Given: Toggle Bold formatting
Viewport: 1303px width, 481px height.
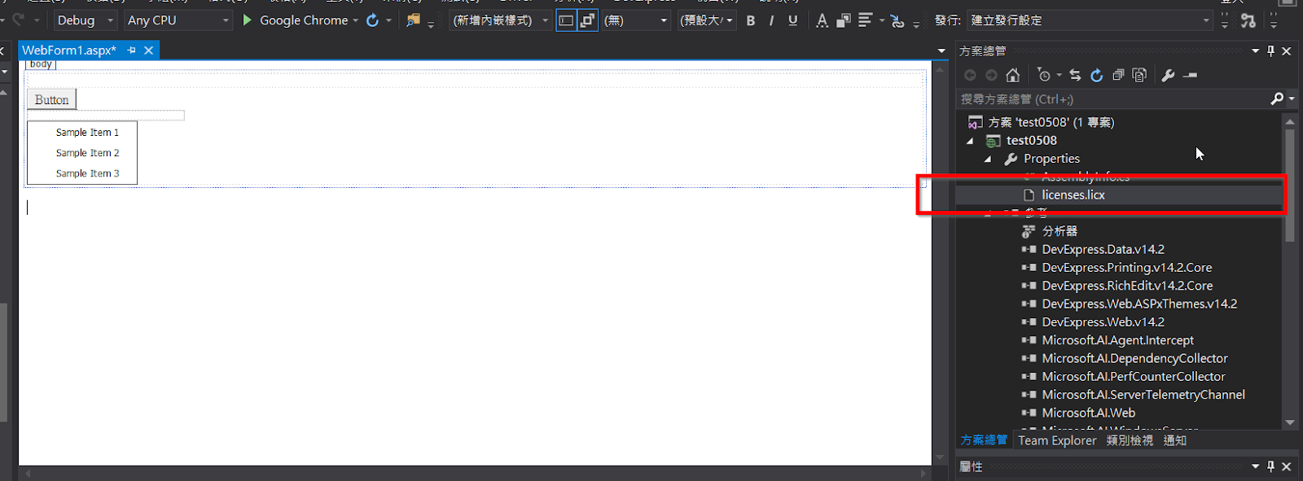Looking at the screenshot, I should click(x=751, y=20).
